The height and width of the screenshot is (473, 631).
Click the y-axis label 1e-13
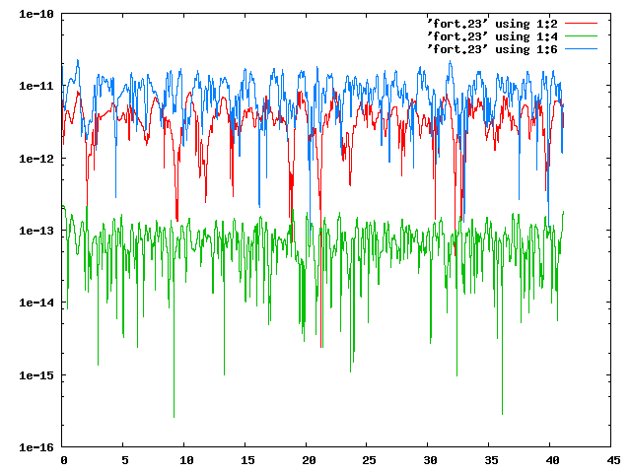point(36,231)
